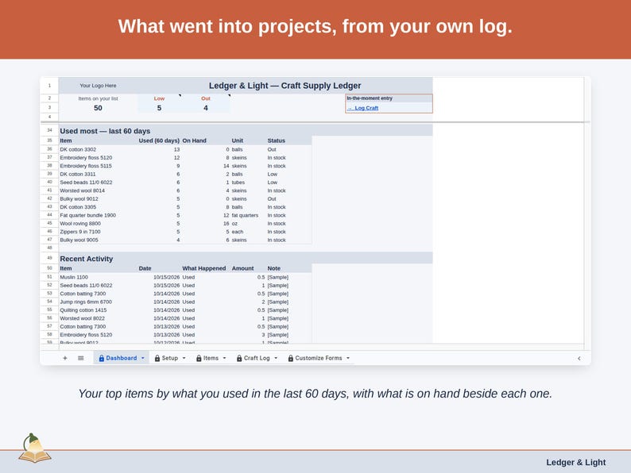Viewport: 631px width, 473px height.
Task: Select the 'Recent Activity' heading
Action: point(86,259)
